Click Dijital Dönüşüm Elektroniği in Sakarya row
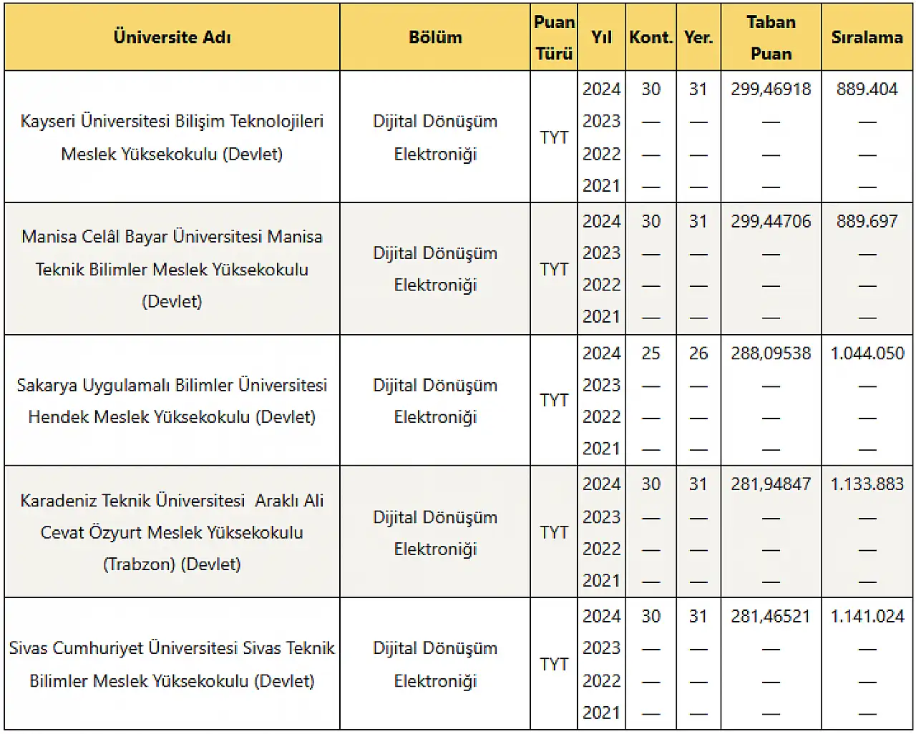This screenshot has width=916, height=734. pyautogui.click(x=435, y=401)
